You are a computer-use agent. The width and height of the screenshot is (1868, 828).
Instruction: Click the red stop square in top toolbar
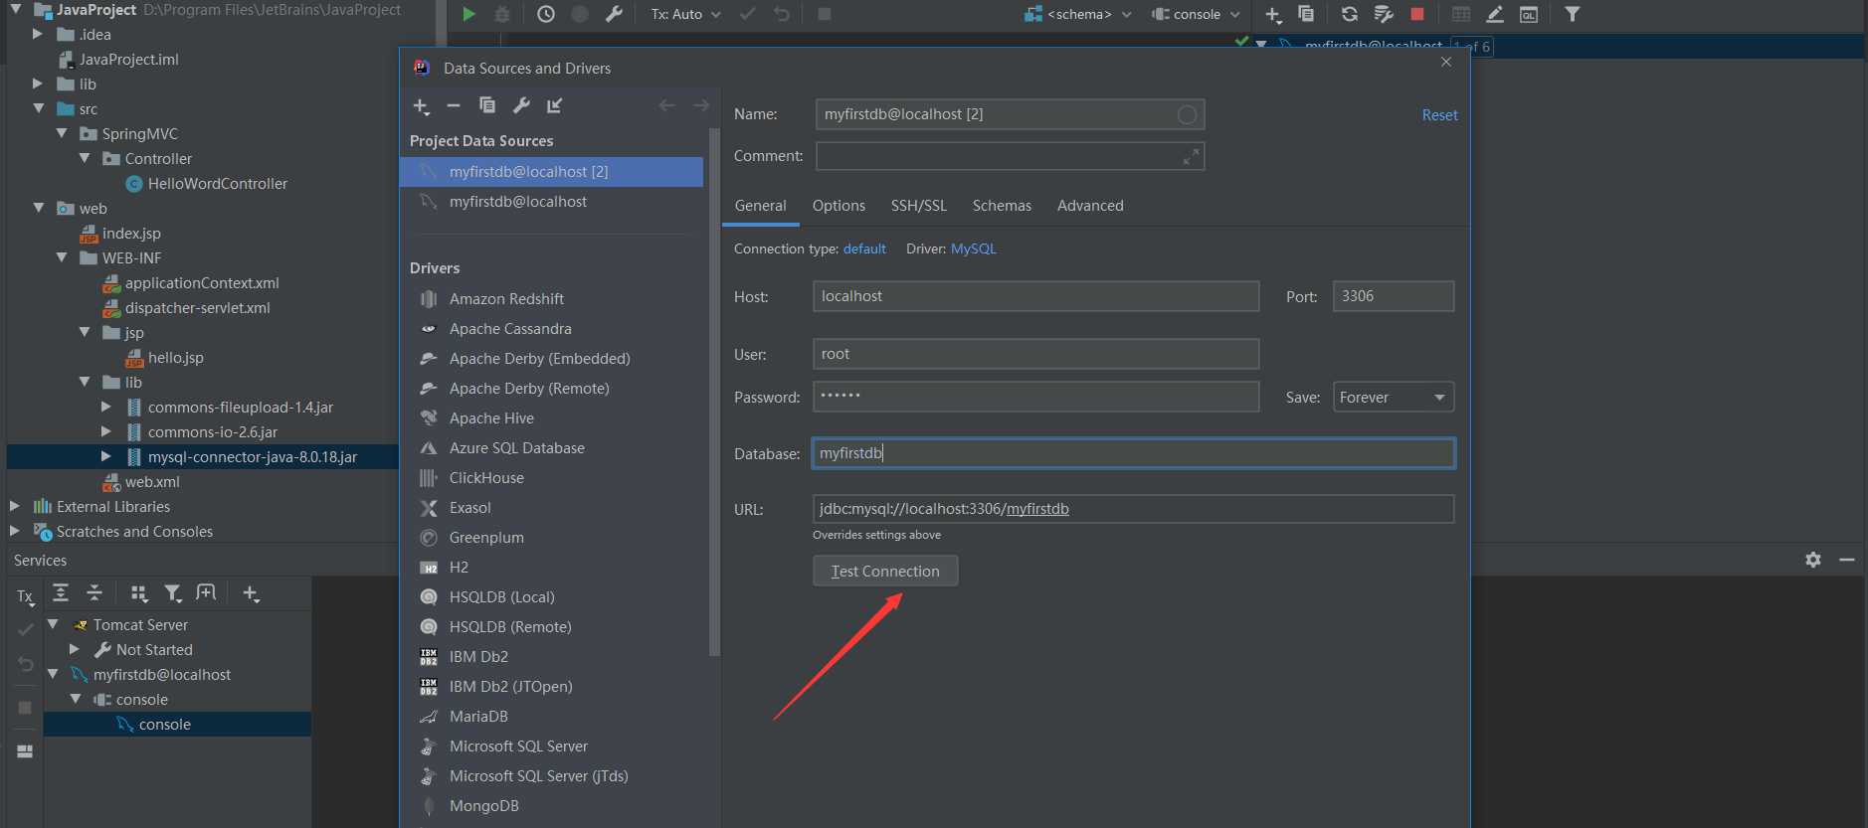1417,14
